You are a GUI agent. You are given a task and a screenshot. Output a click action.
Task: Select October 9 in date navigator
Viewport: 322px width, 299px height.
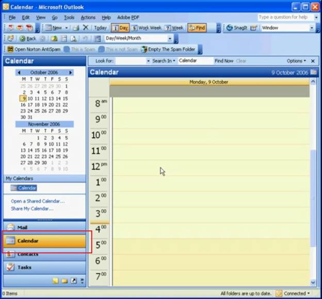click(23, 99)
